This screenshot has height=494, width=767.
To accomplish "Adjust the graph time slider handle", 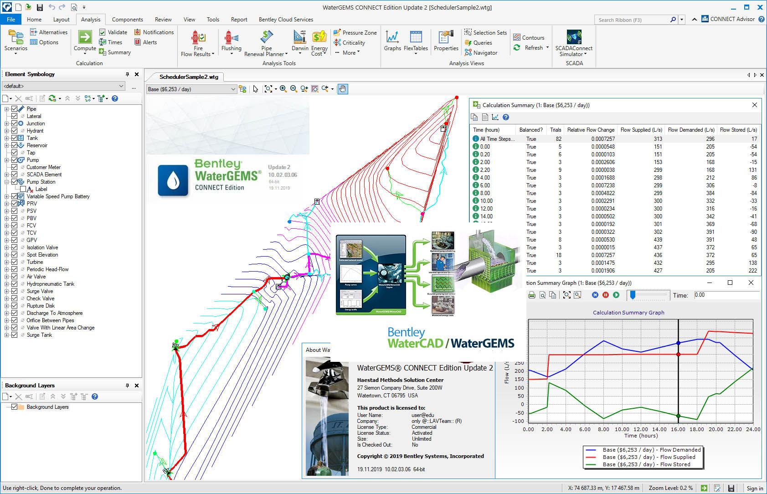I will pos(633,295).
